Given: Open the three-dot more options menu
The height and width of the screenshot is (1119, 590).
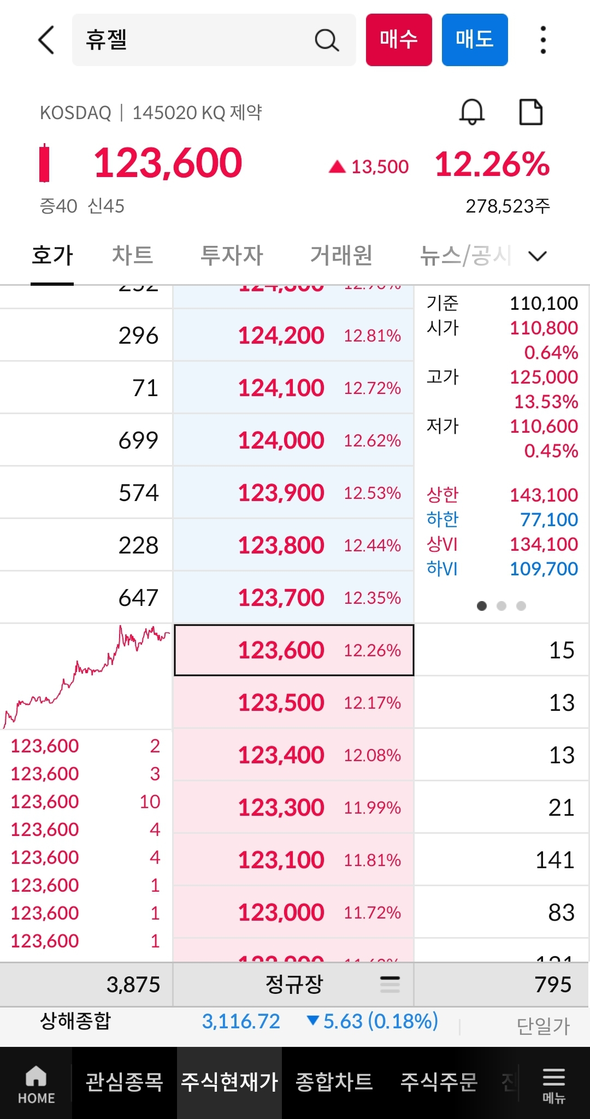Looking at the screenshot, I should point(542,40).
